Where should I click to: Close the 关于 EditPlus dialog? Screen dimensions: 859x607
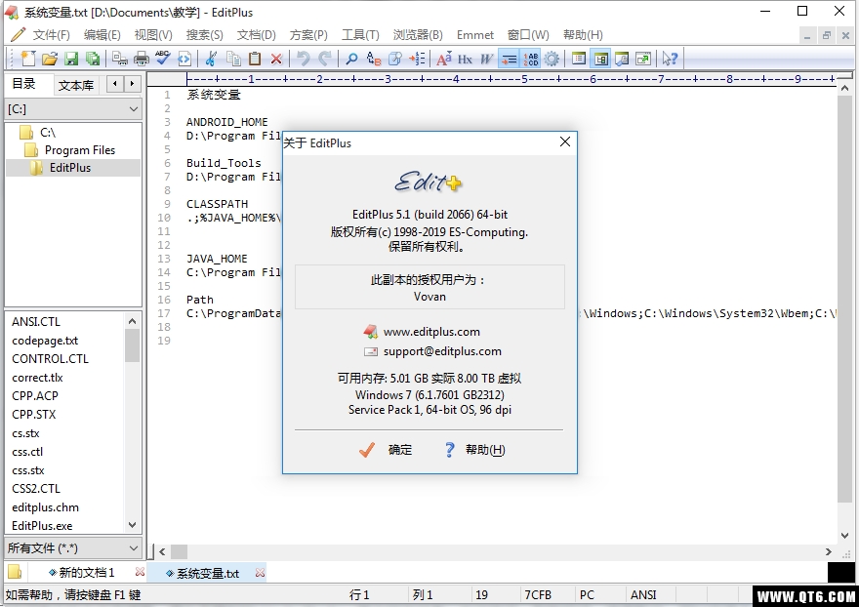pos(565,142)
